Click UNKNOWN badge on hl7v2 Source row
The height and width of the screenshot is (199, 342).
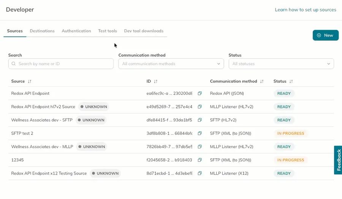(x=93, y=107)
